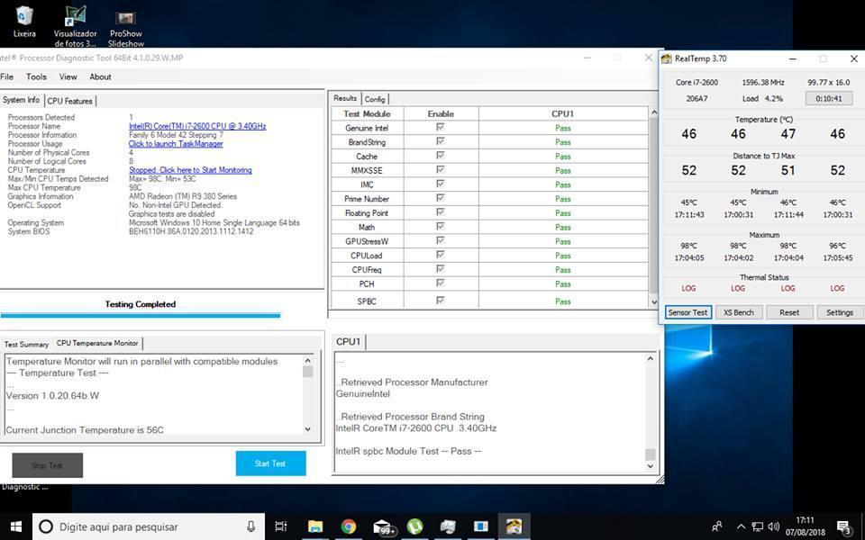Click the RealTemp title bar app icon
This screenshot has width=865, height=540.
coord(667,58)
